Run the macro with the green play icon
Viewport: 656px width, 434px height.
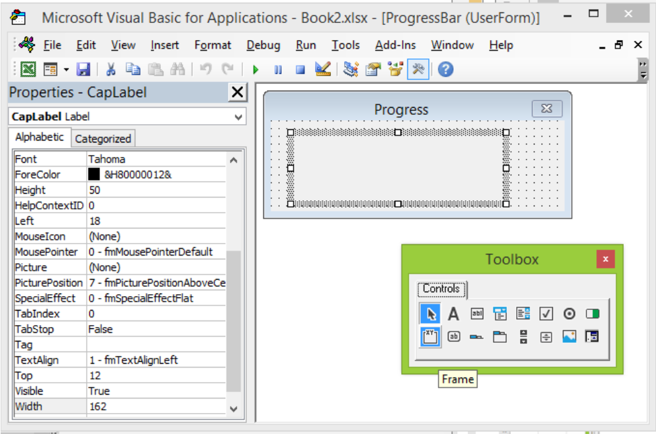click(255, 70)
